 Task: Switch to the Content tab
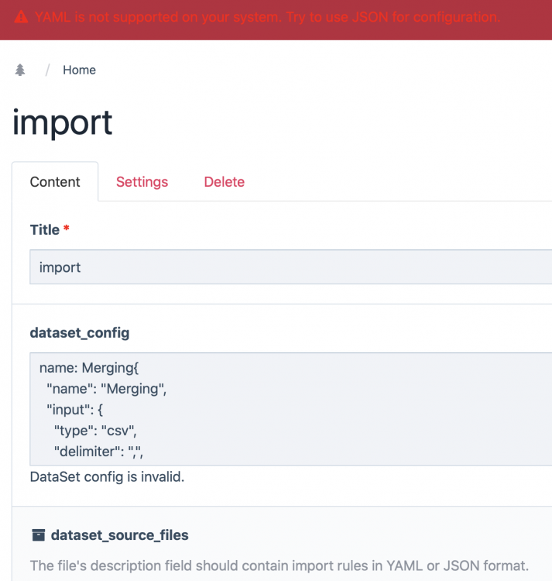tap(55, 182)
